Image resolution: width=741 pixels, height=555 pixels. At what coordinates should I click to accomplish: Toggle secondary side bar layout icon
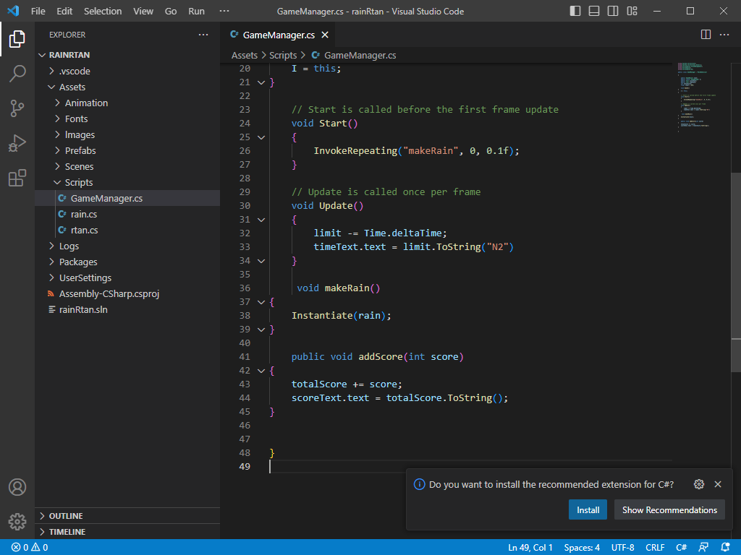613,11
